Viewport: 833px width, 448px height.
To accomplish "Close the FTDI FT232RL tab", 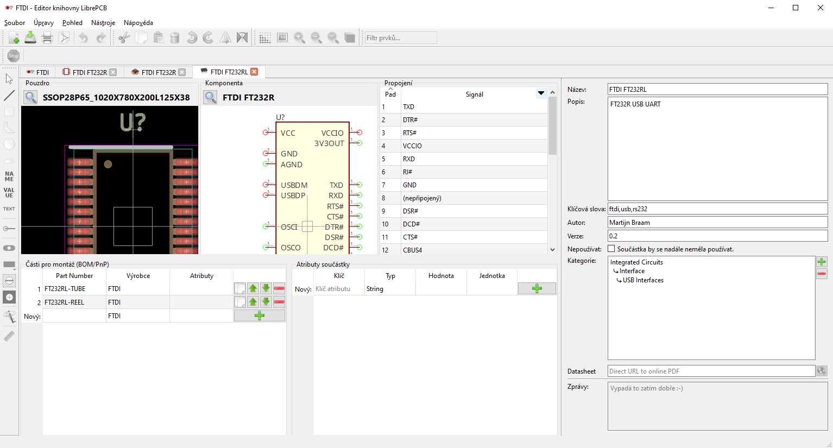I will coord(254,72).
